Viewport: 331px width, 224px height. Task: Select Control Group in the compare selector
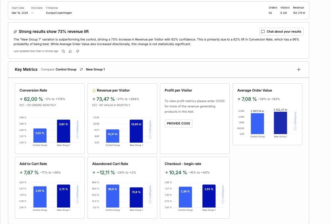[66, 69]
